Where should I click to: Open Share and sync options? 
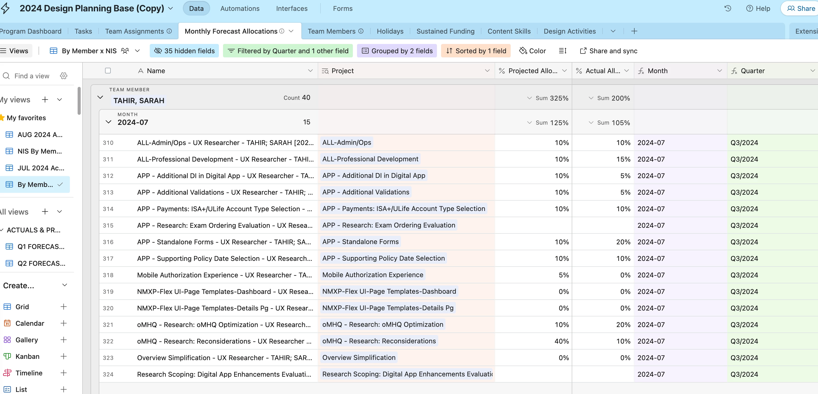(x=608, y=51)
